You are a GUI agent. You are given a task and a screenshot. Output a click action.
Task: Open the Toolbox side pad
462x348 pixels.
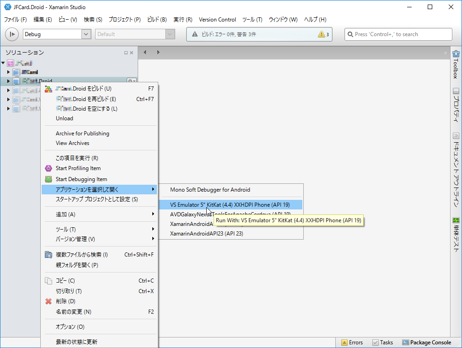456,64
